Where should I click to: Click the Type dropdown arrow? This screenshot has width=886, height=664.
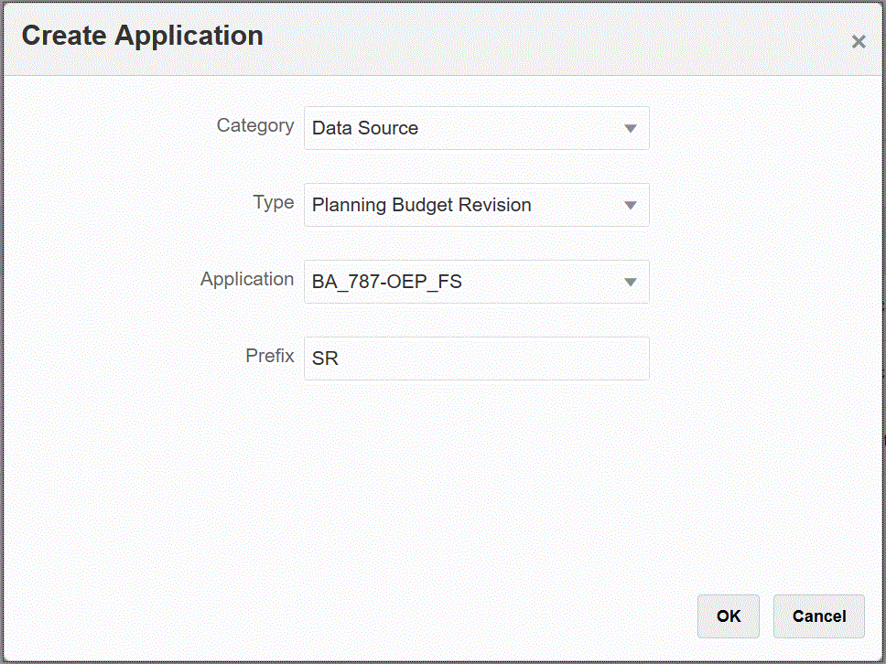(630, 205)
